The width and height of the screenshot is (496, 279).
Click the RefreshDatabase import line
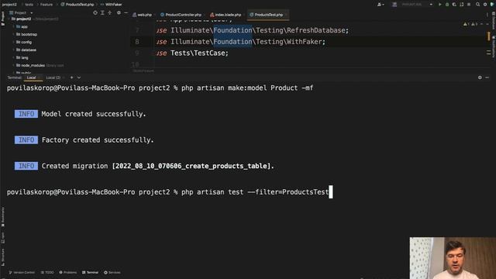click(x=252, y=30)
